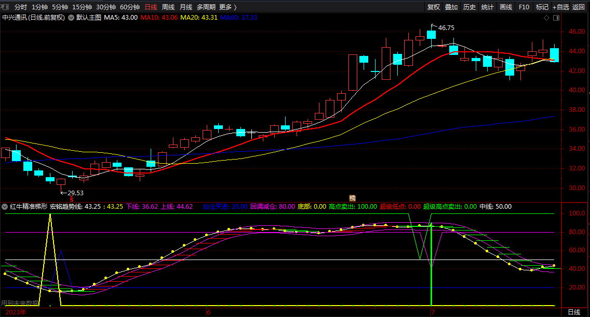The image size is (590, 317).
Task: Open the 榜 marker on the chart
Action: click(x=352, y=198)
